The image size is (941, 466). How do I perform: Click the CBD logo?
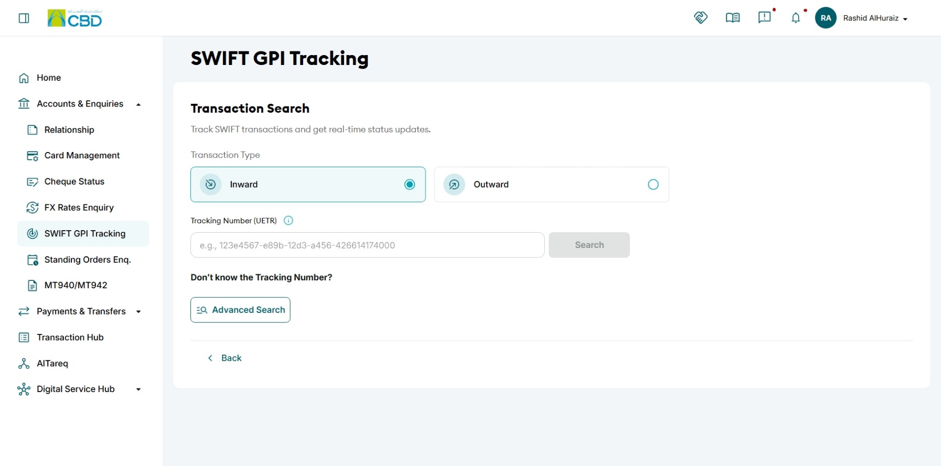pyautogui.click(x=74, y=18)
